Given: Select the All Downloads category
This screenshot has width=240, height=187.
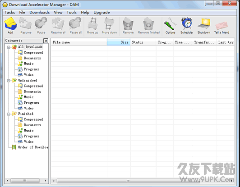Looking at the screenshot, I should click(30, 47).
